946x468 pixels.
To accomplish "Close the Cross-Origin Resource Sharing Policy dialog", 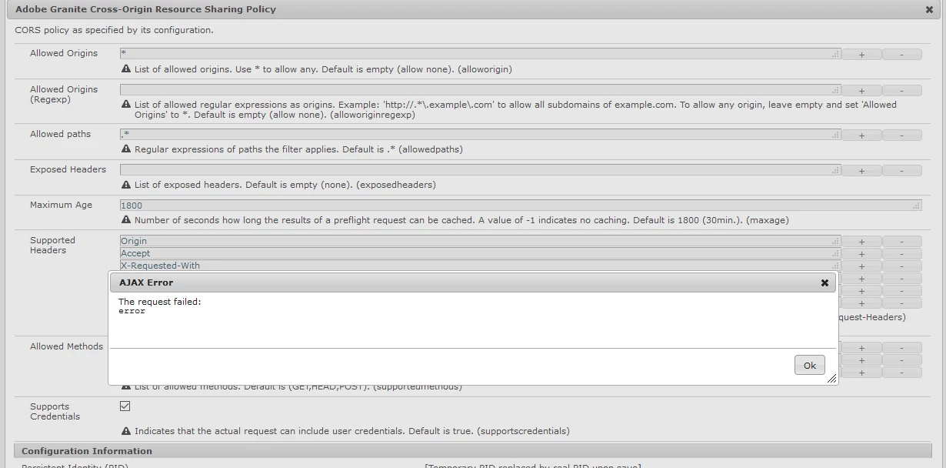I will [929, 10].
